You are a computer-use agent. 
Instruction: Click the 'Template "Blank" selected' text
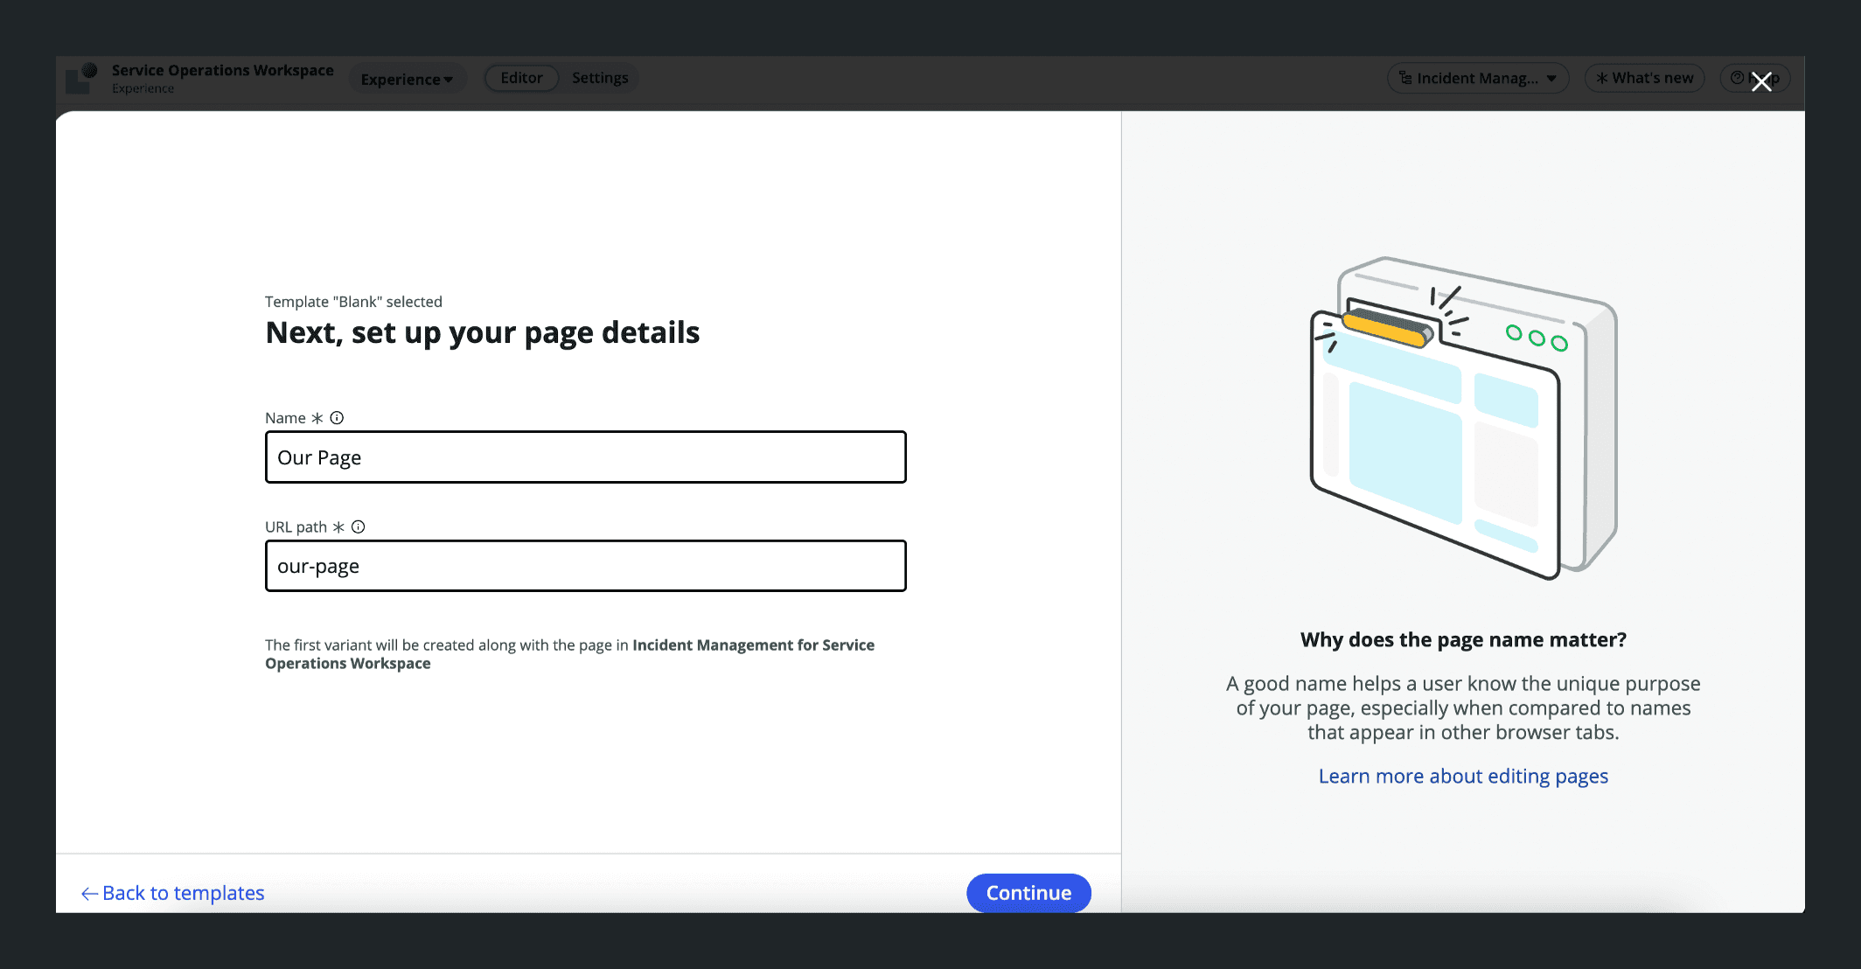353,302
